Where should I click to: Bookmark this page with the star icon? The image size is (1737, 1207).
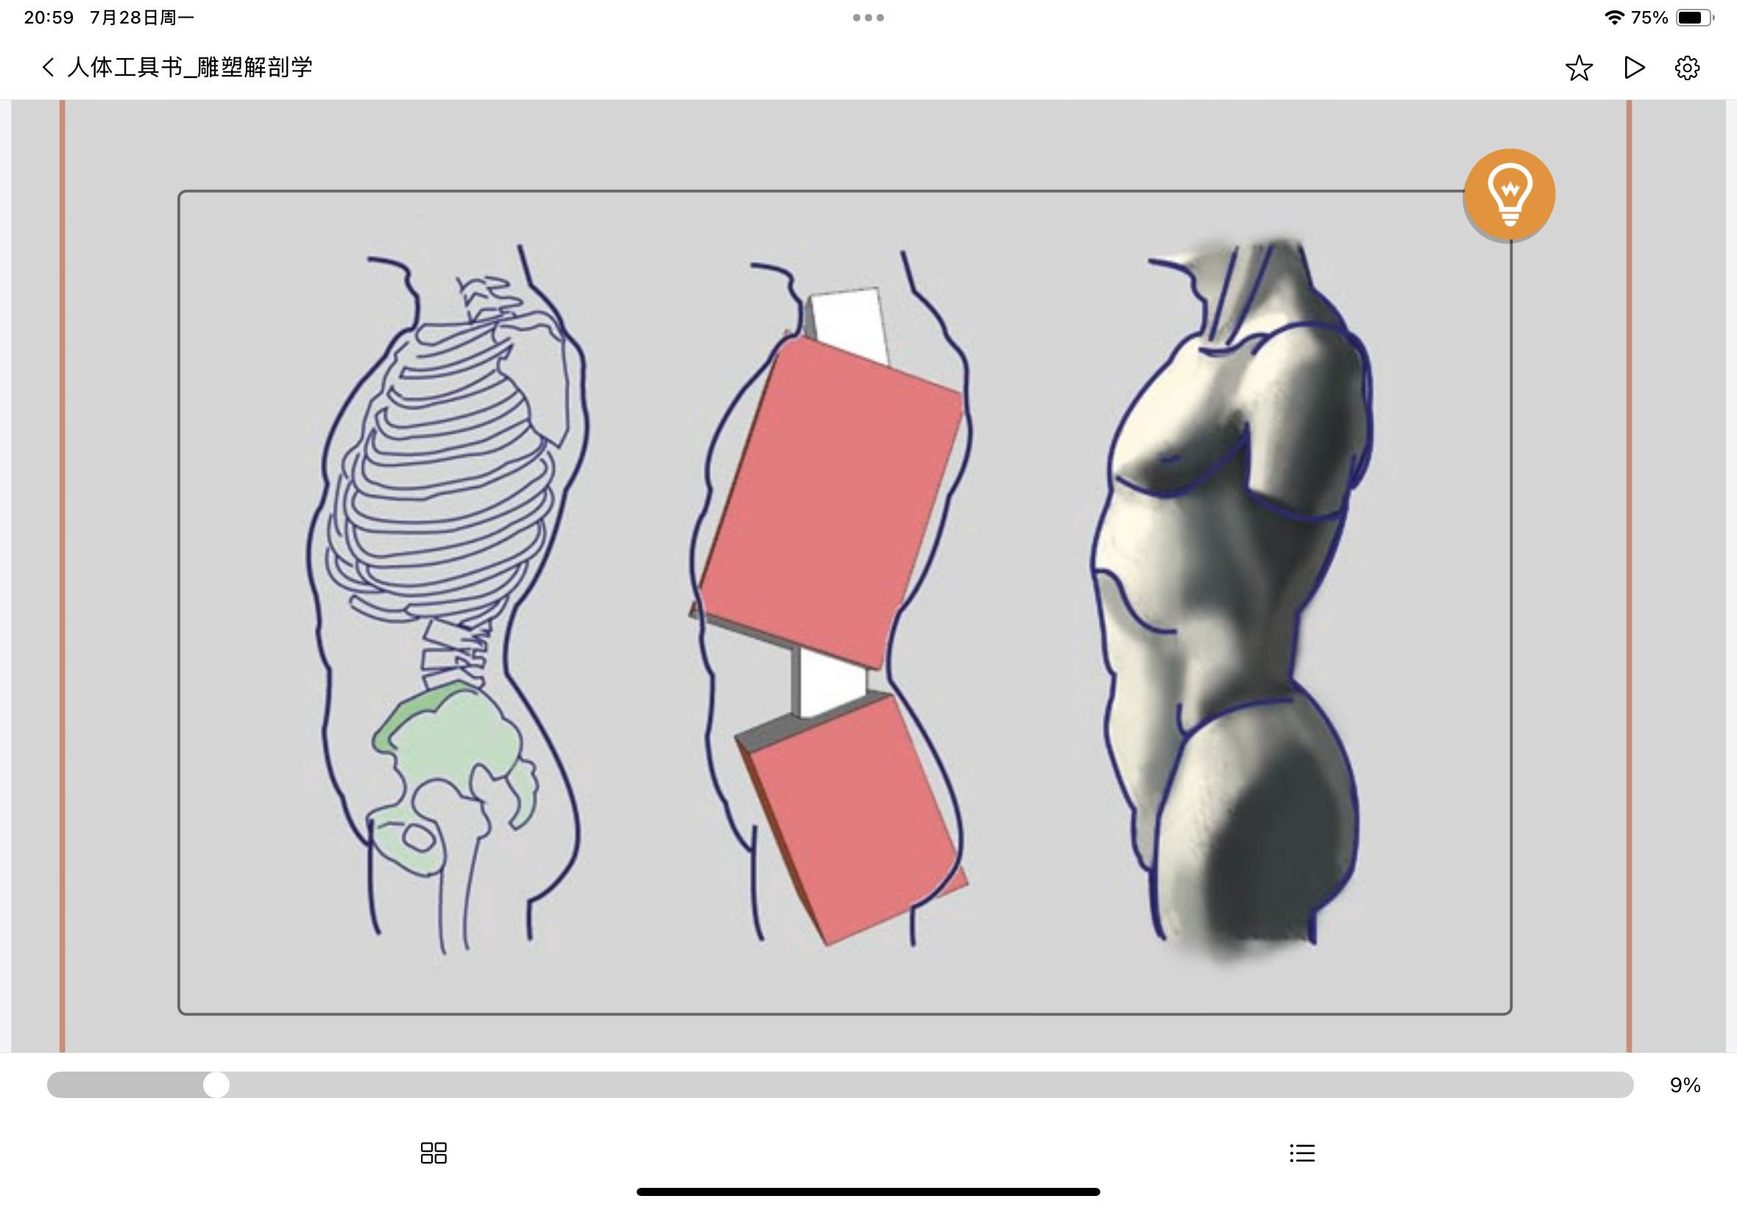1578,68
